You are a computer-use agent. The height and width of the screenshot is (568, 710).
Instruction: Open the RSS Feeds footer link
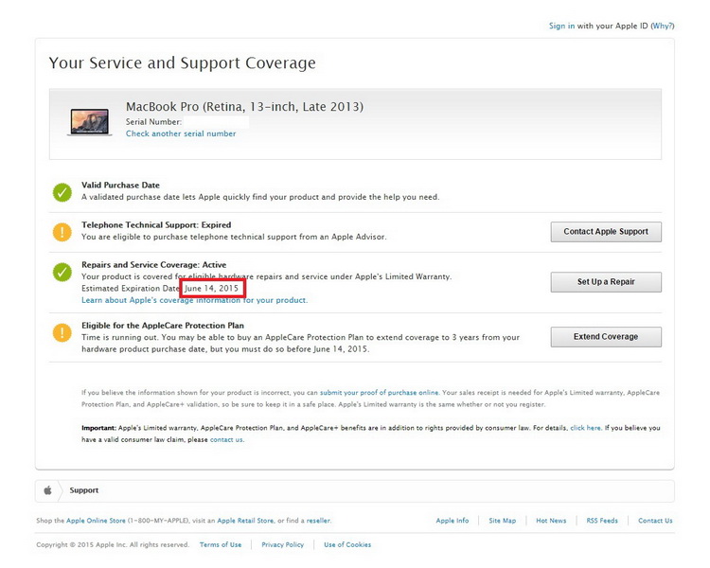602,521
